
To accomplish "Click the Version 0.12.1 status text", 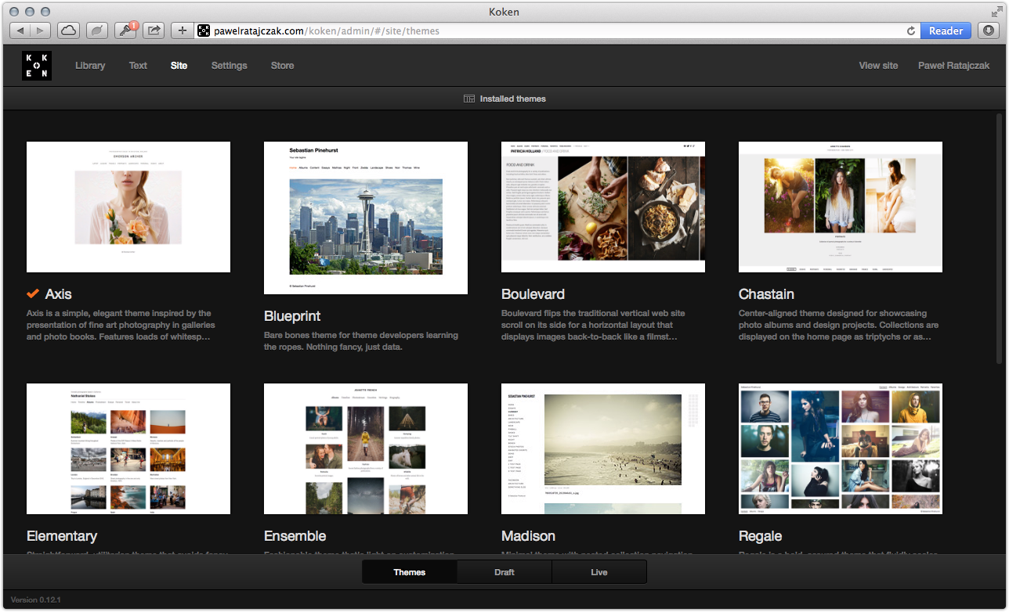I will coord(36,599).
